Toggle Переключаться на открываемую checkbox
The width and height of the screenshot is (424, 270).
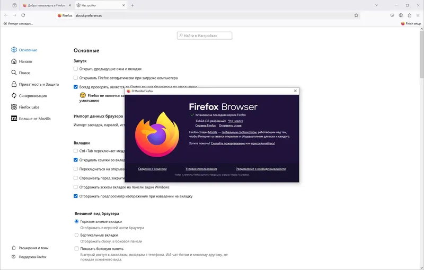click(76, 169)
